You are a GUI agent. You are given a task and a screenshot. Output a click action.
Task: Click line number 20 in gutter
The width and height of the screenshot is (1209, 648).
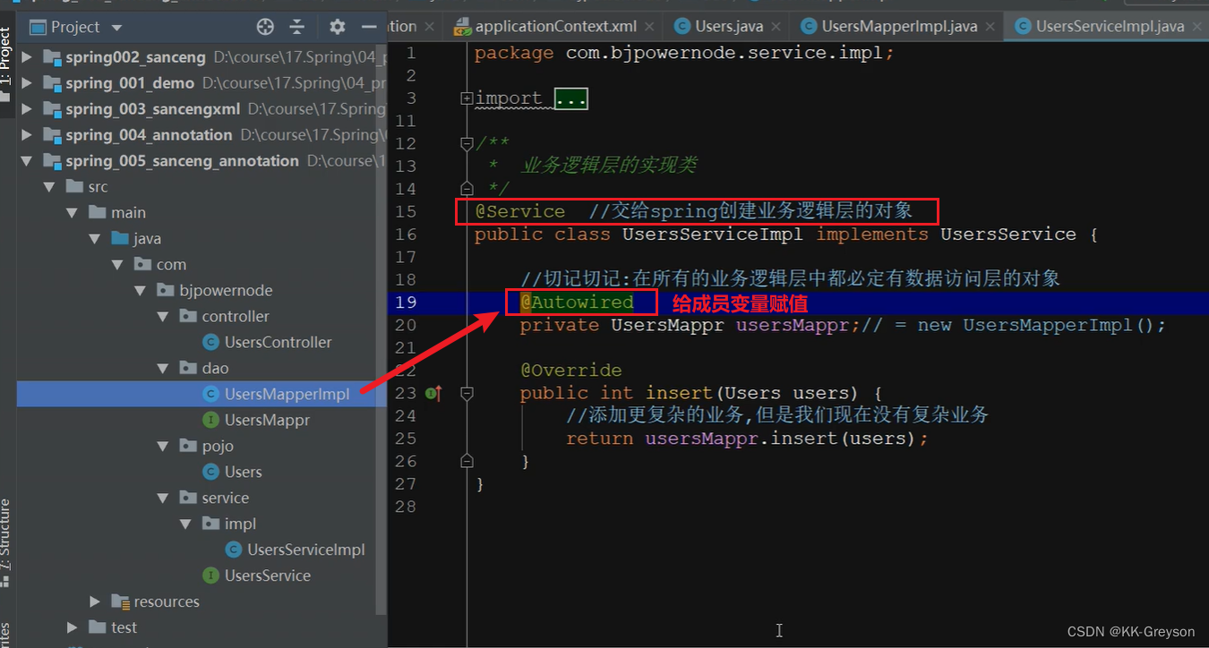406,325
